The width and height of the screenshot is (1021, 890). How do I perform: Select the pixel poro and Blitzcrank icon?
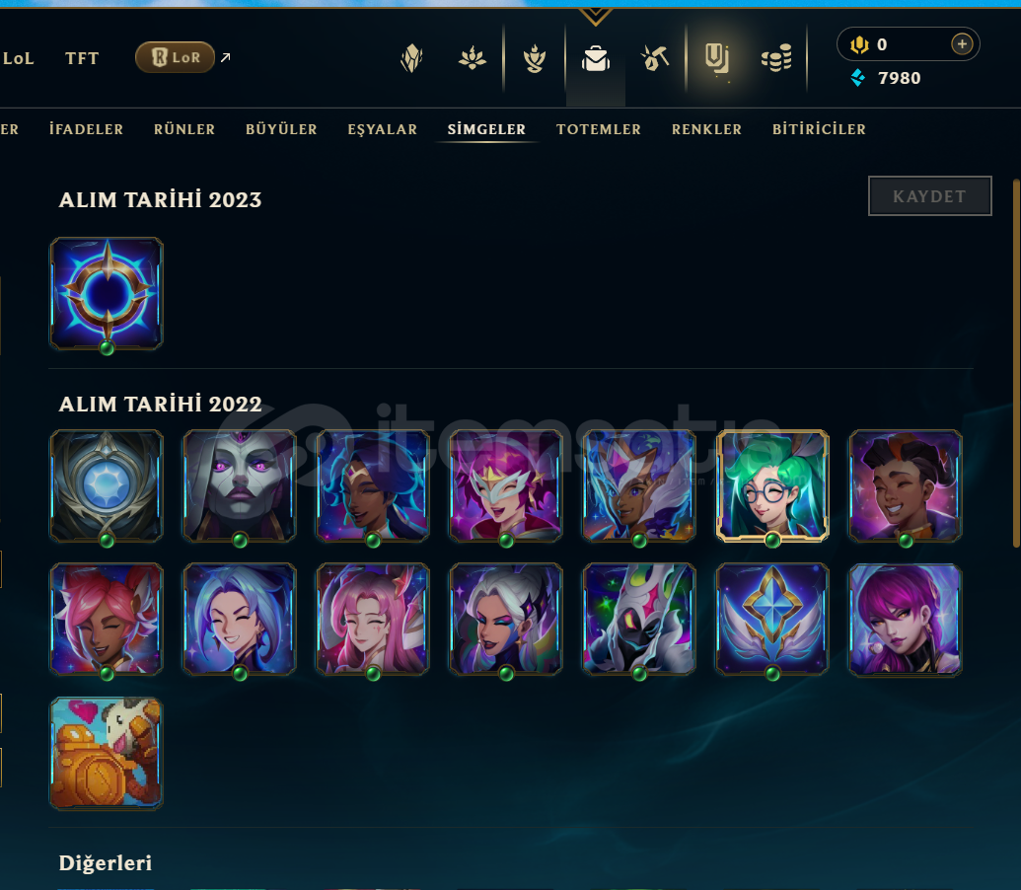coord(107,753)
